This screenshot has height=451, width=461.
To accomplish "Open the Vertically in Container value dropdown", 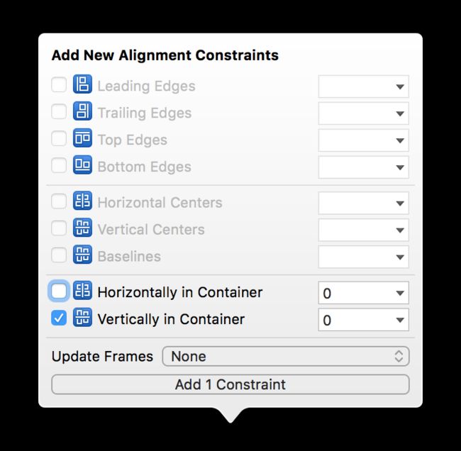I will [399, 320].
